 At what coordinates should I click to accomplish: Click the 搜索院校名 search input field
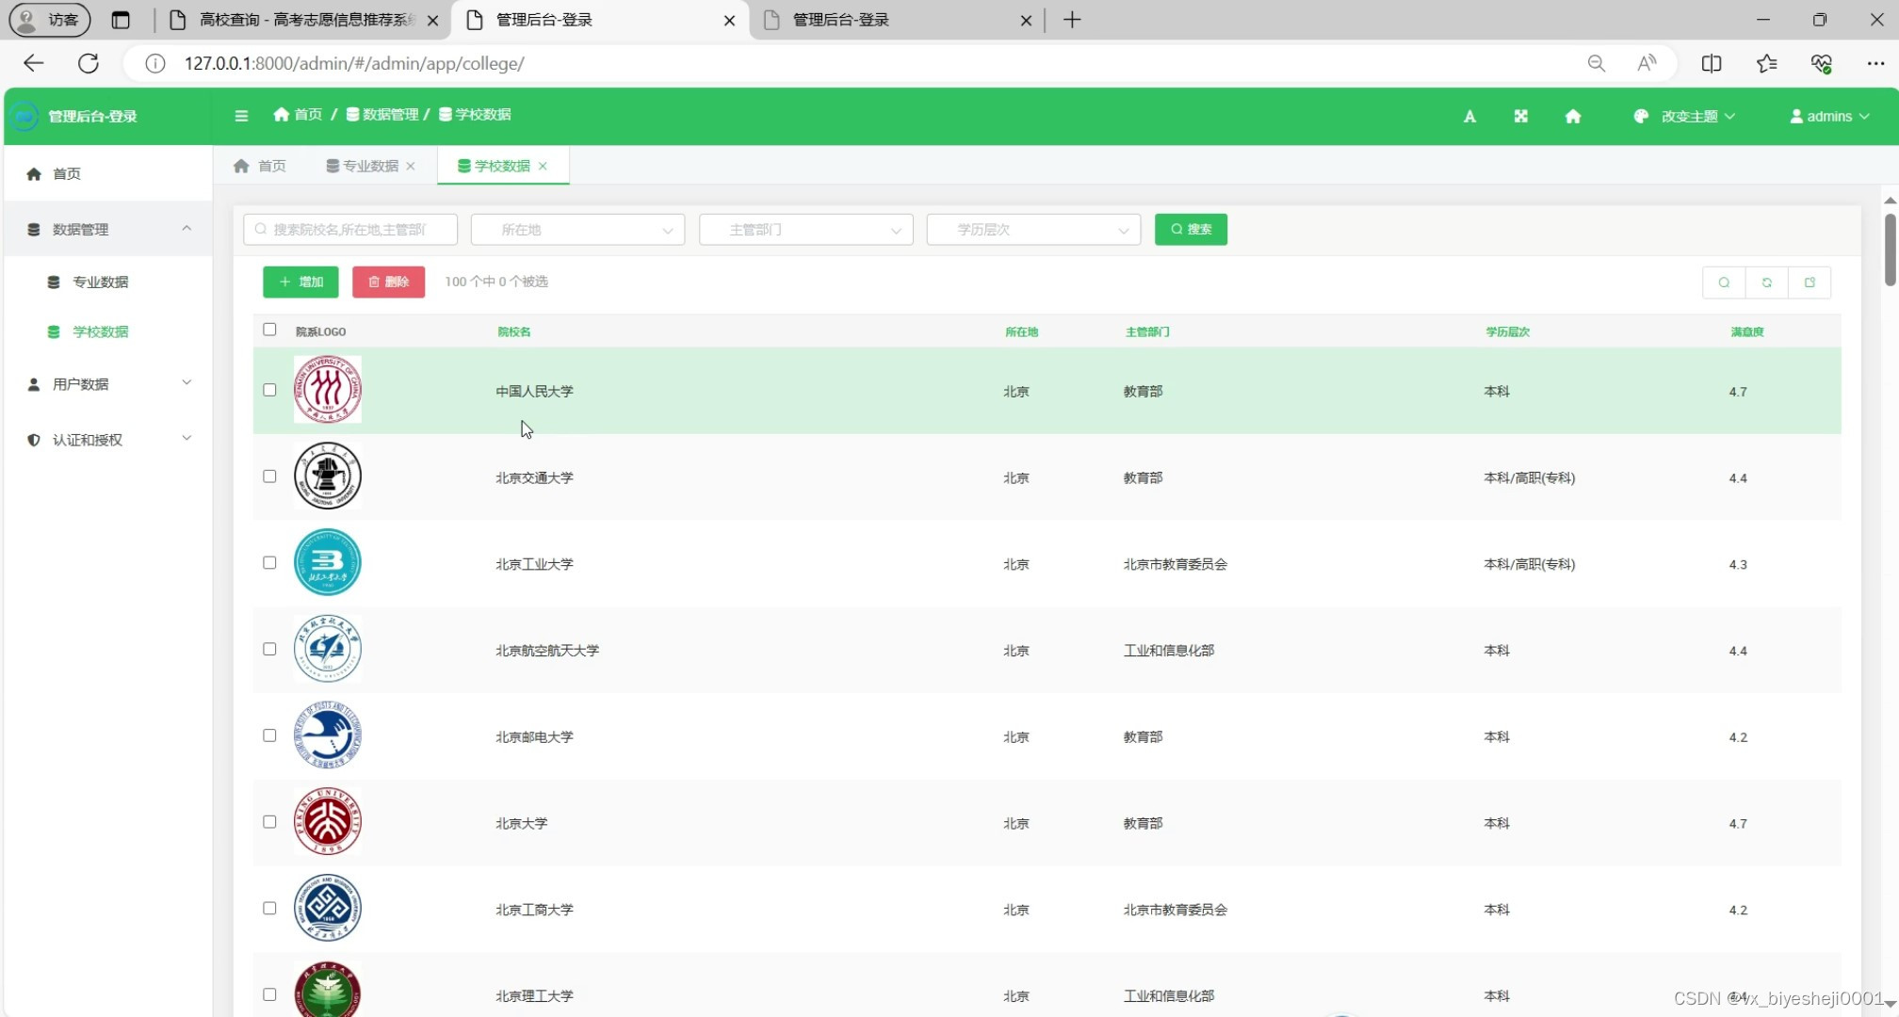point(350,230)
